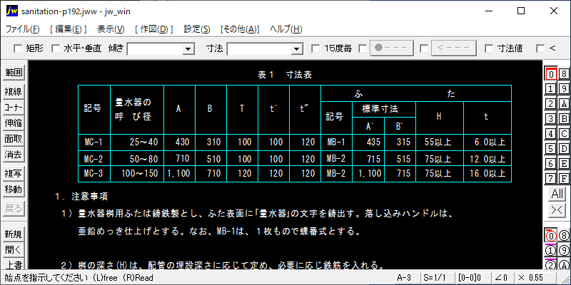Select the 複写 (copy) tool
Screen dimensions: 571x285
(x=14, y=173)
